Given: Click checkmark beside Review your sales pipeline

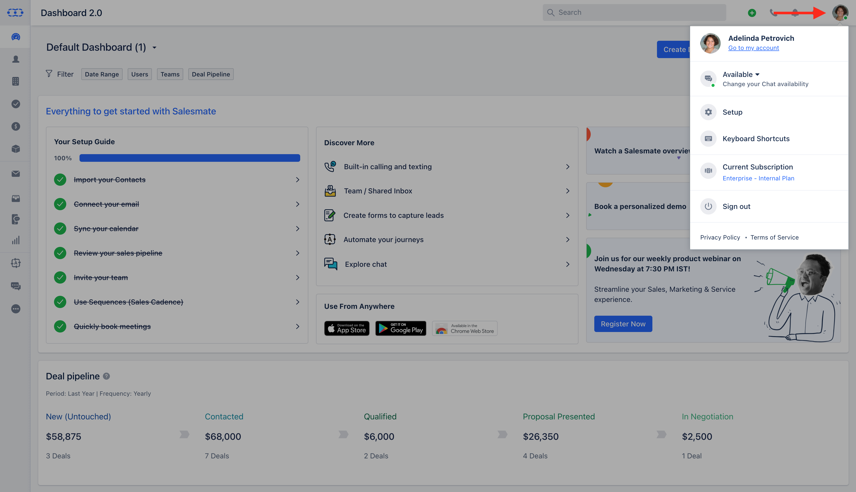Looking at the screenshot, I should (x=60, y=253).
